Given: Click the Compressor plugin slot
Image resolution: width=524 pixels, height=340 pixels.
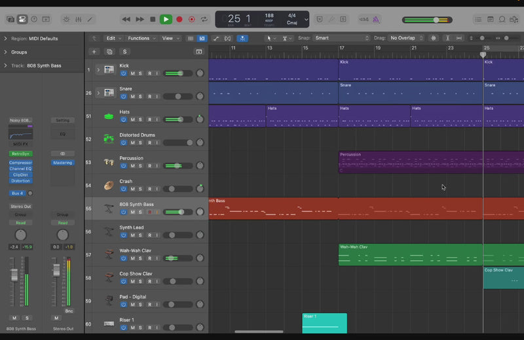Looking at the screenshot, I should [21, 163].
